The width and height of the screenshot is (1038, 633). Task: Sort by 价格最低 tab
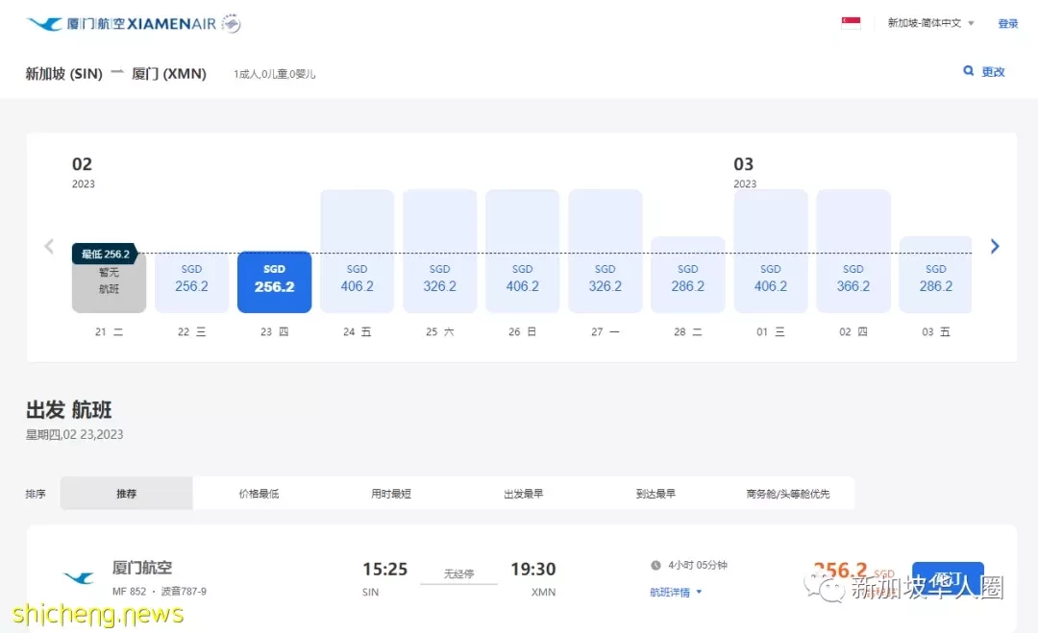pos(259,494)
